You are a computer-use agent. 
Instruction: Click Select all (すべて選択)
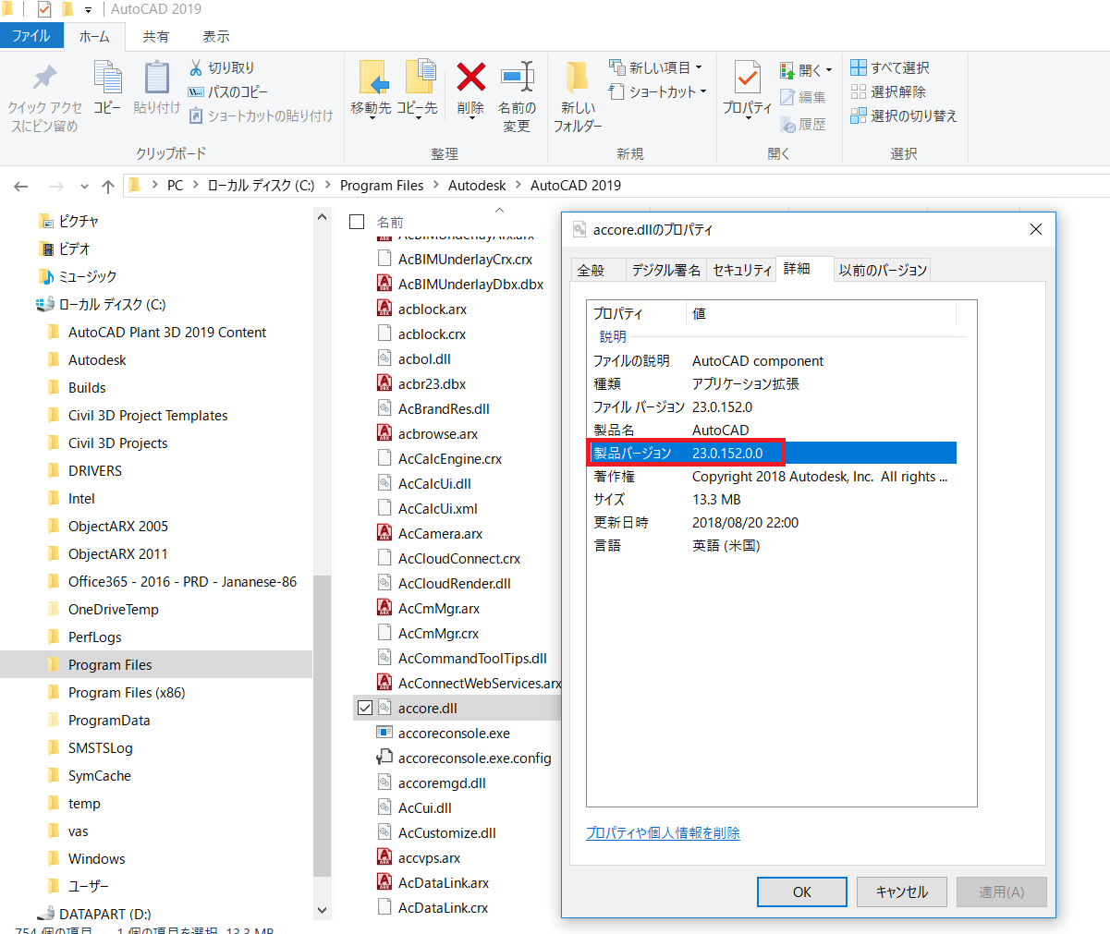(890, 67)
